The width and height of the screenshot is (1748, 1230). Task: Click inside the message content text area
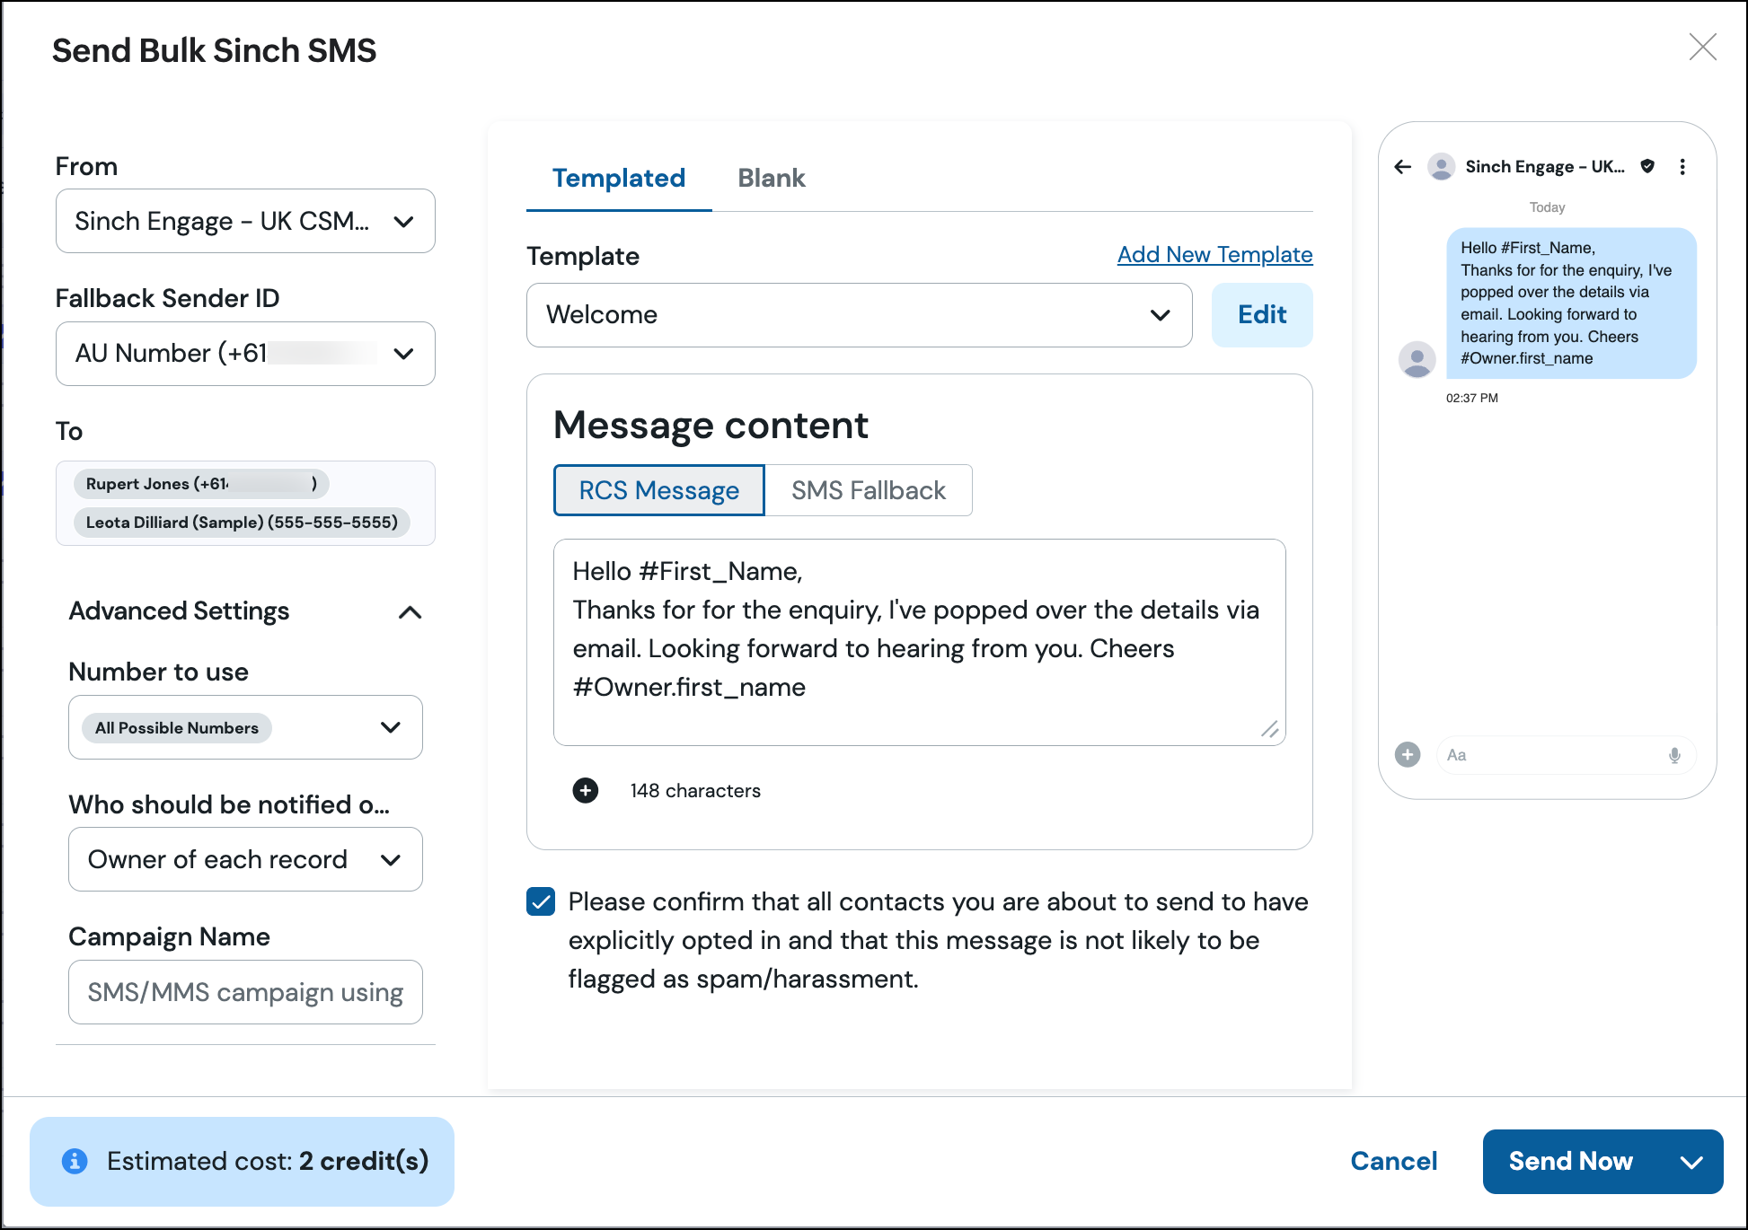(x=919, y=642)
